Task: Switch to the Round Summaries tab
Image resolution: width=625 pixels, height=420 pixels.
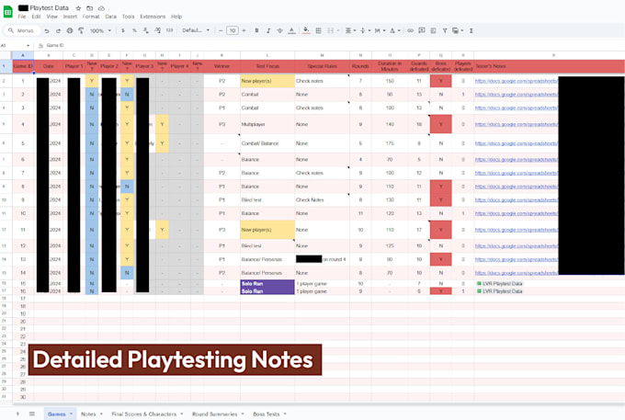Action: tap(214, 414)
